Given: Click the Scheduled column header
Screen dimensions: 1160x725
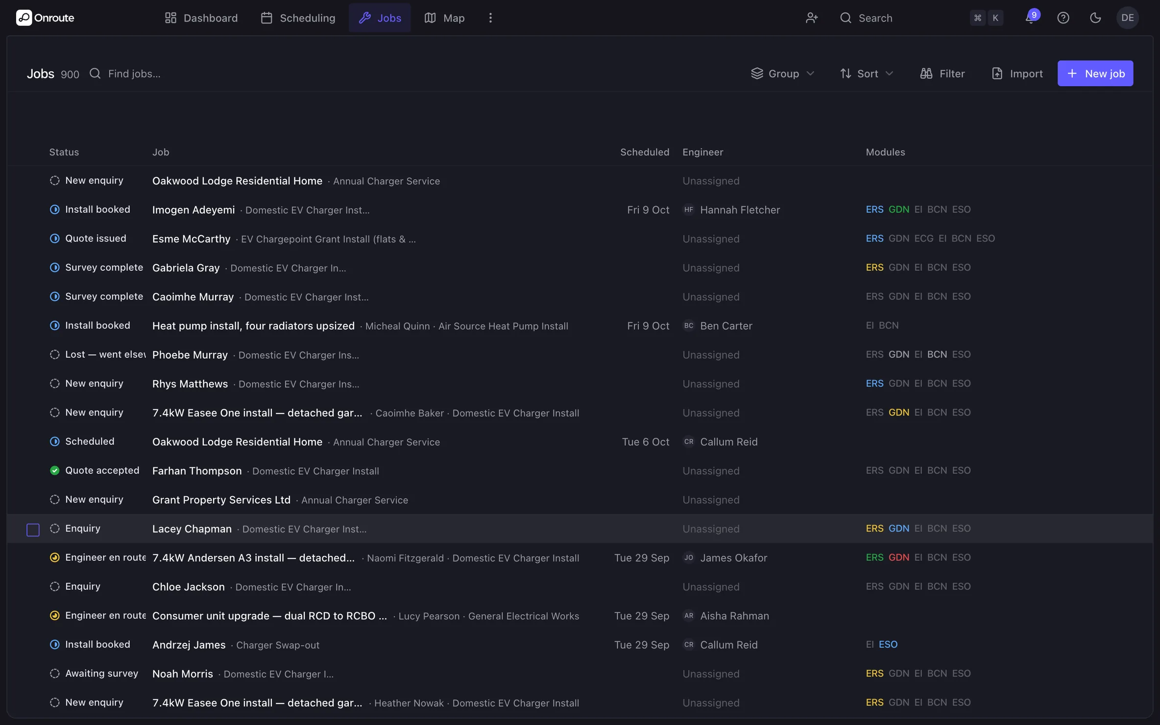Looking at the screenshot, I should (x=644, y=152).
